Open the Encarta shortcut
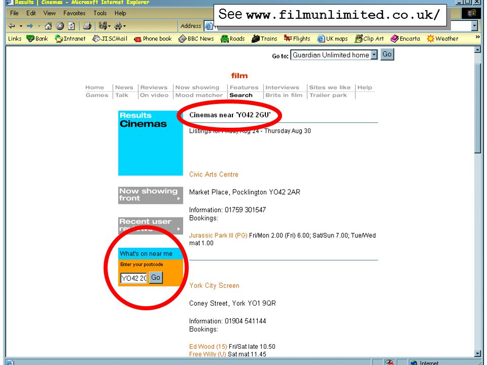The height and width of the screenshot is (365, 487). pos(405,39)
